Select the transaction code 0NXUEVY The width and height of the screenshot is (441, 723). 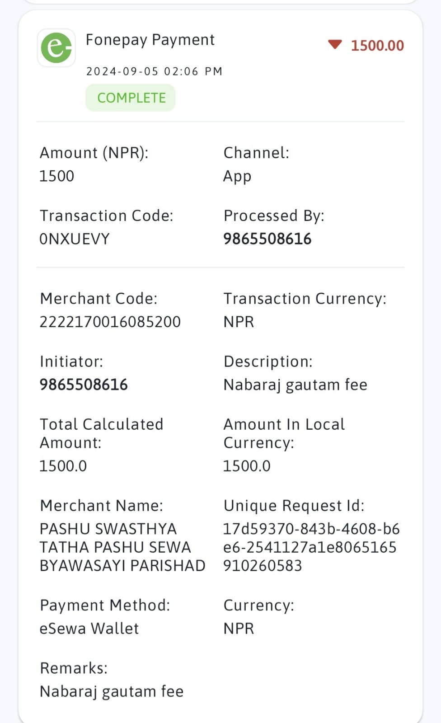75,239
